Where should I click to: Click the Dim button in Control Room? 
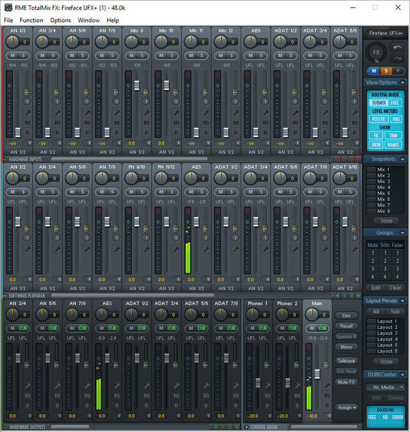point(346,316)
